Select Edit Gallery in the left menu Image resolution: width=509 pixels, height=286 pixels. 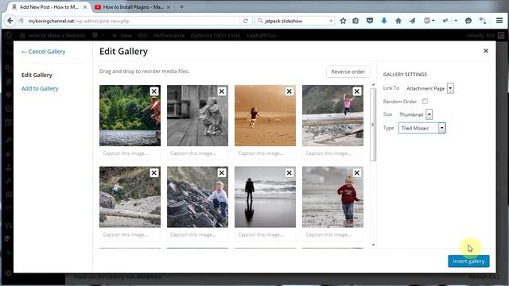(37, 75)
